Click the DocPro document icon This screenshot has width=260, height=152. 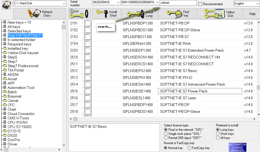tap(5, 139)
